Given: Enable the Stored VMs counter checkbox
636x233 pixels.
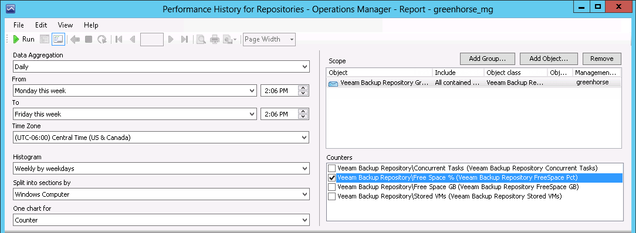Looking at the screenshot, I should click(332, 197).
